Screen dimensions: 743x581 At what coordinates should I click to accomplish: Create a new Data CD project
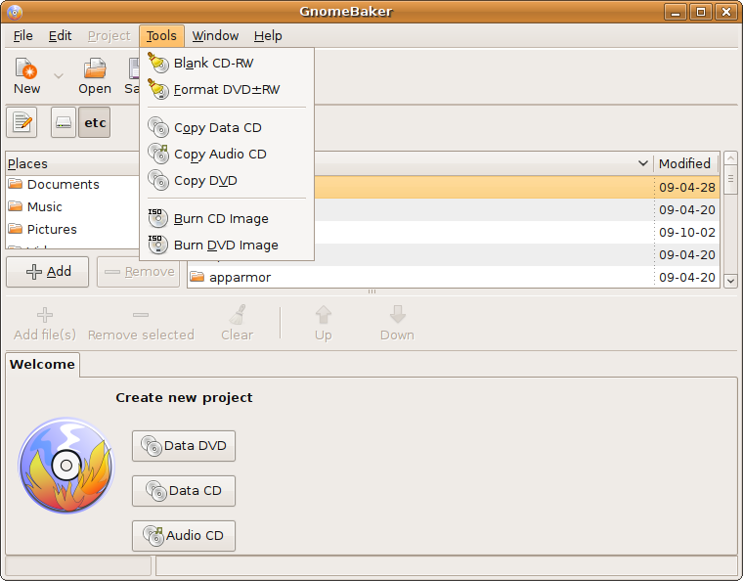[184, 491]
